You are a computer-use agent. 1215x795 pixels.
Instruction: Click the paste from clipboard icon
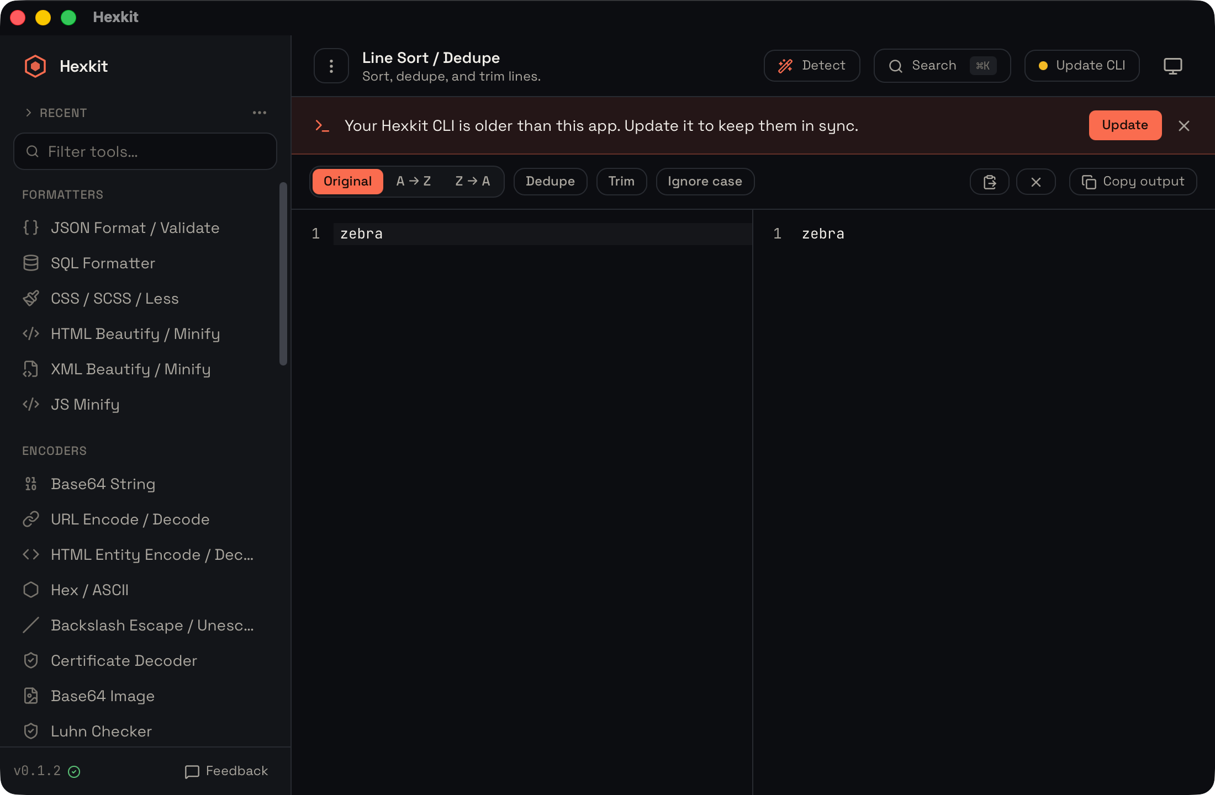point(990,182)
